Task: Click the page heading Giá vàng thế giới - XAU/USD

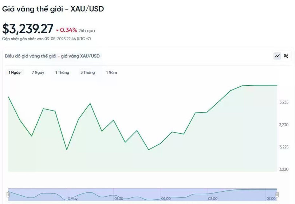Action: pos(53,9)
